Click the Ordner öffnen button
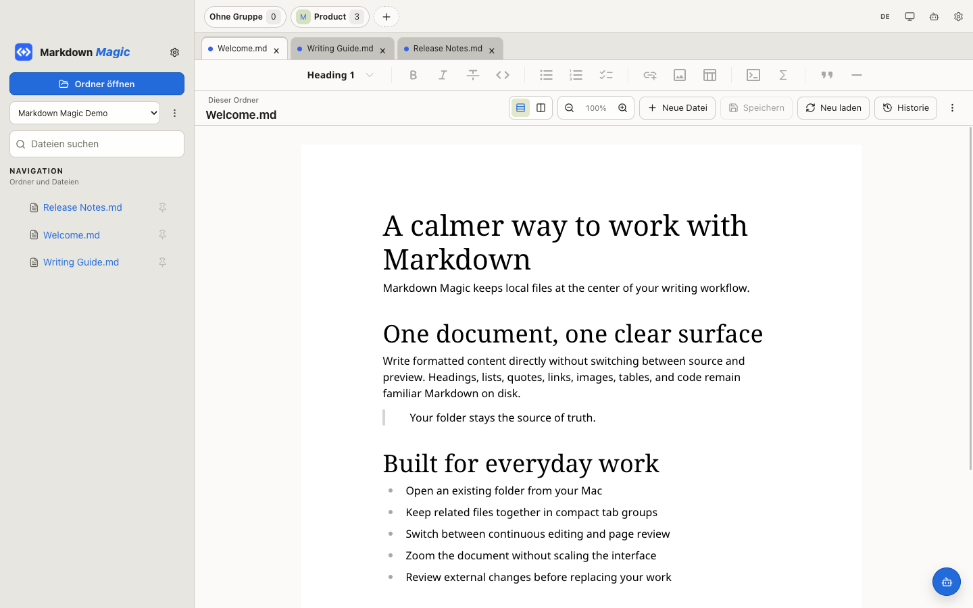 (x=97, y=84)
